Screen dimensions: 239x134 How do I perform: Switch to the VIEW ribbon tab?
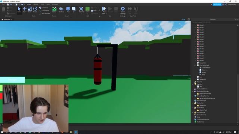48,4
